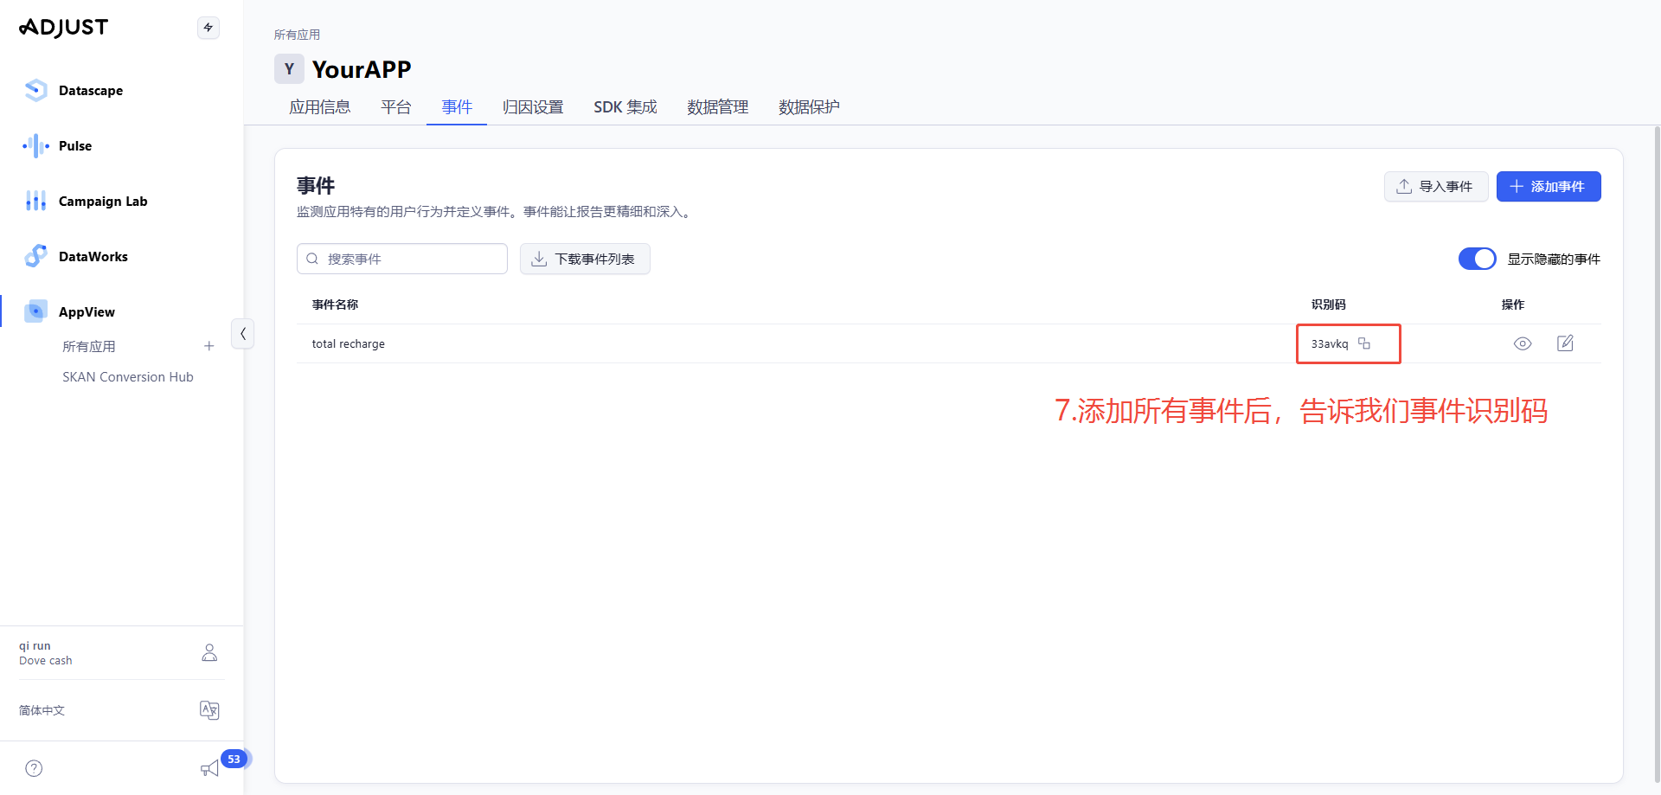Open Datascape from the sidebar

click(90, 91)
